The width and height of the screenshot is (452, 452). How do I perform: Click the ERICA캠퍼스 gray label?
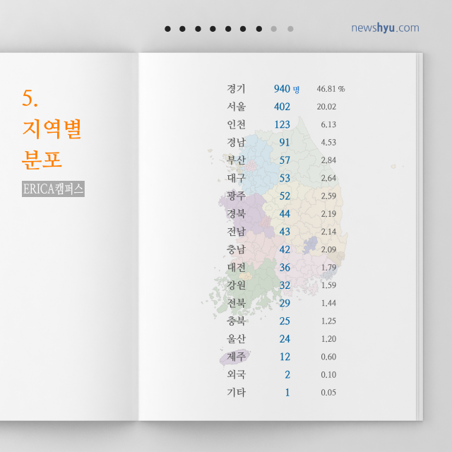(53, 189)
